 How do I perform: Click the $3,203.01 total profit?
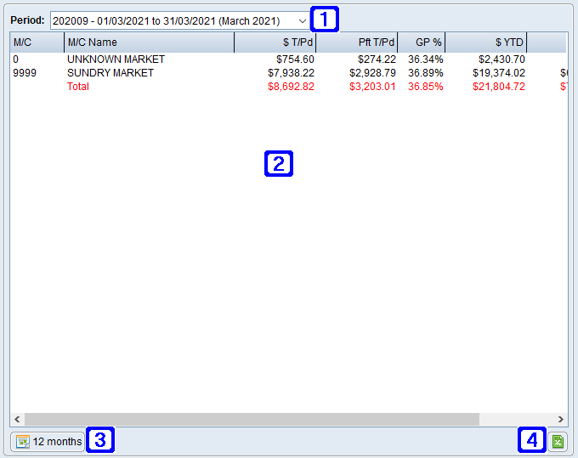coord(372,87)
